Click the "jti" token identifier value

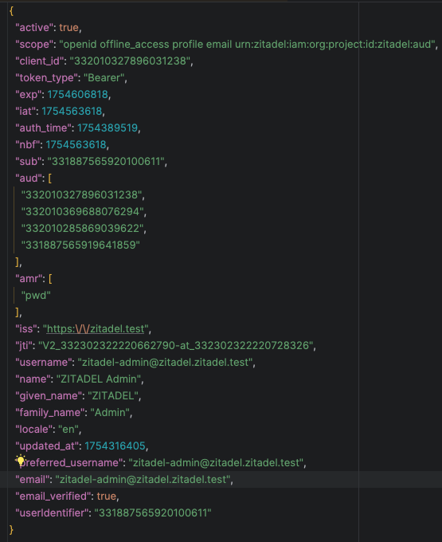point(176,345)
